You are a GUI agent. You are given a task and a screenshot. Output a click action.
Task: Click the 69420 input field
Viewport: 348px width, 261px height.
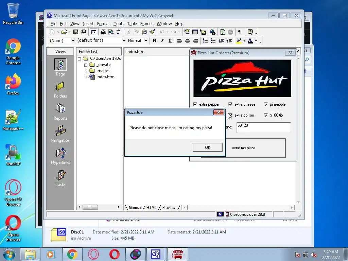pos(264,127)
